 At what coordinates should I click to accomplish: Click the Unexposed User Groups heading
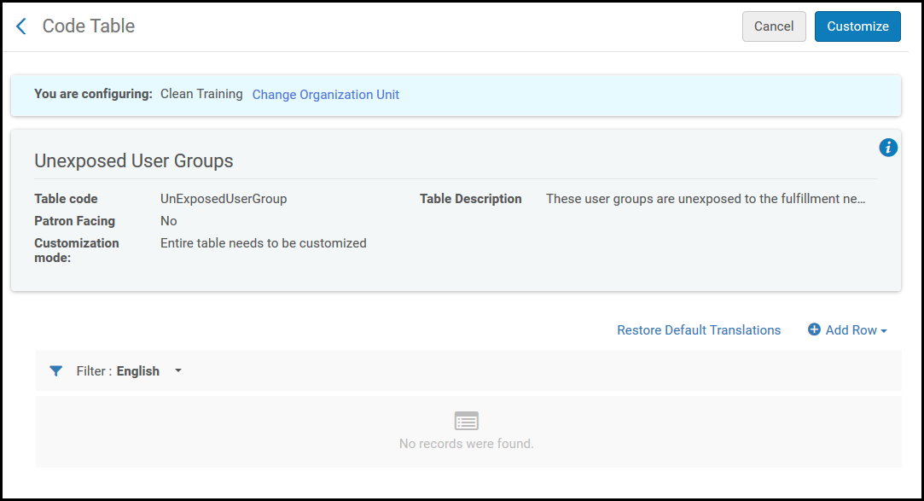tap(134, 160)
